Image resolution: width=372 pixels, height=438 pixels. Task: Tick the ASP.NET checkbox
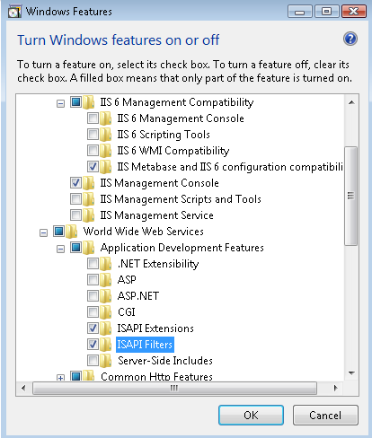[x=93, y=296]
